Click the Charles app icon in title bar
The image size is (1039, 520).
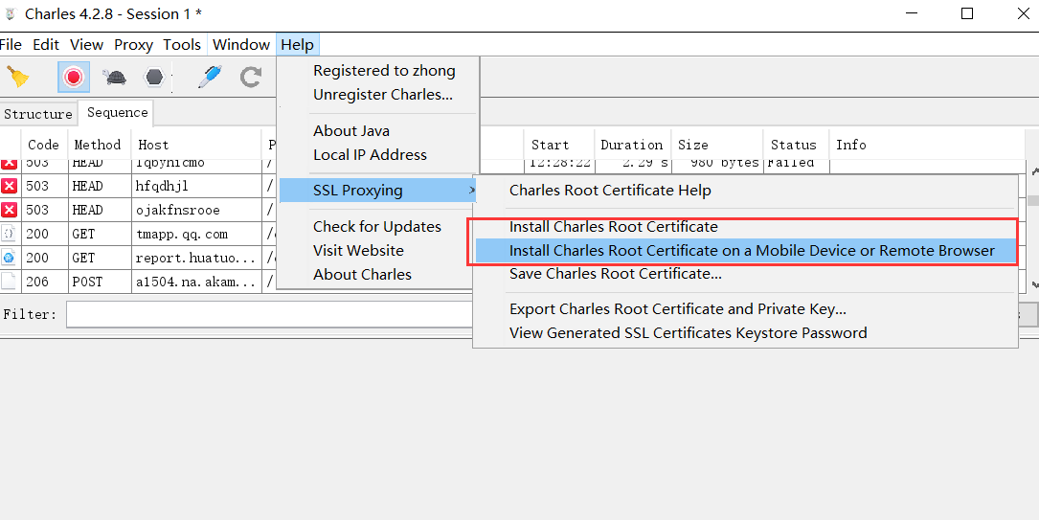pos(11,14)
